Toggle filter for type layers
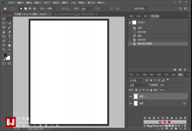Viewport: 192px width, 131px height. coord(155,80)
